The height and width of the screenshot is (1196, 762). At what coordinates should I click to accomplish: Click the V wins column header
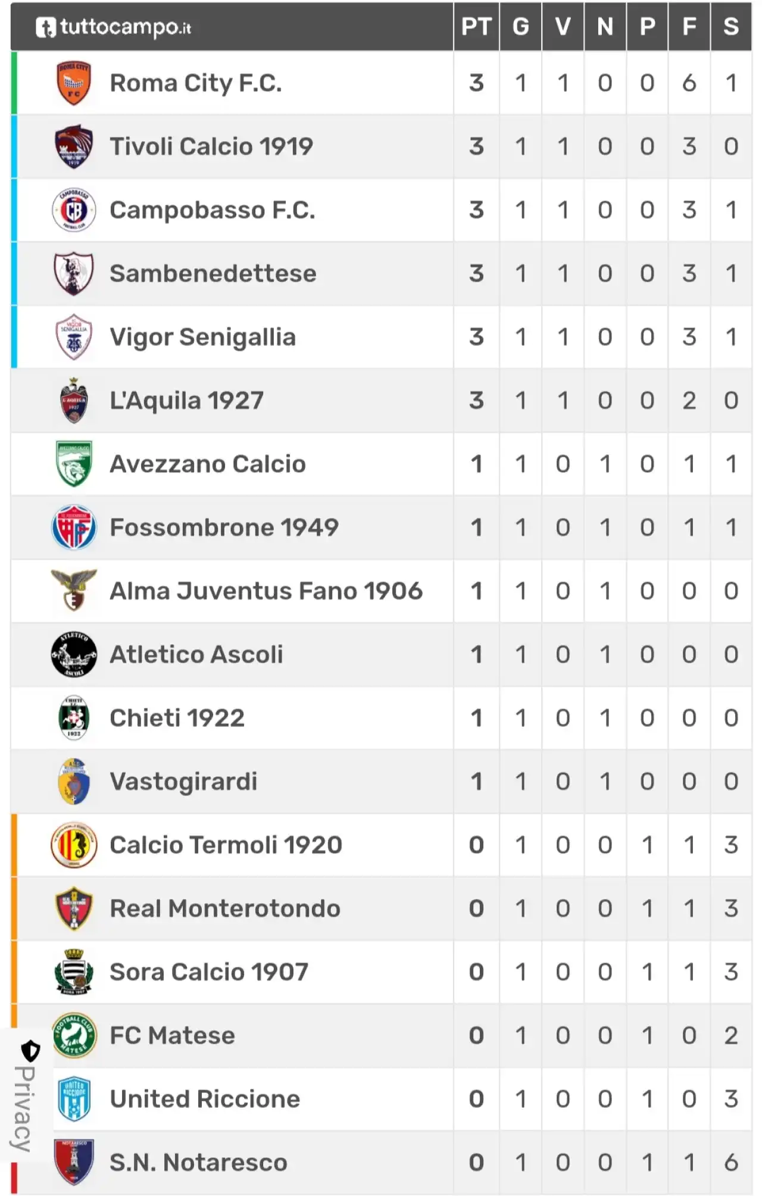[x=563, y=27]
